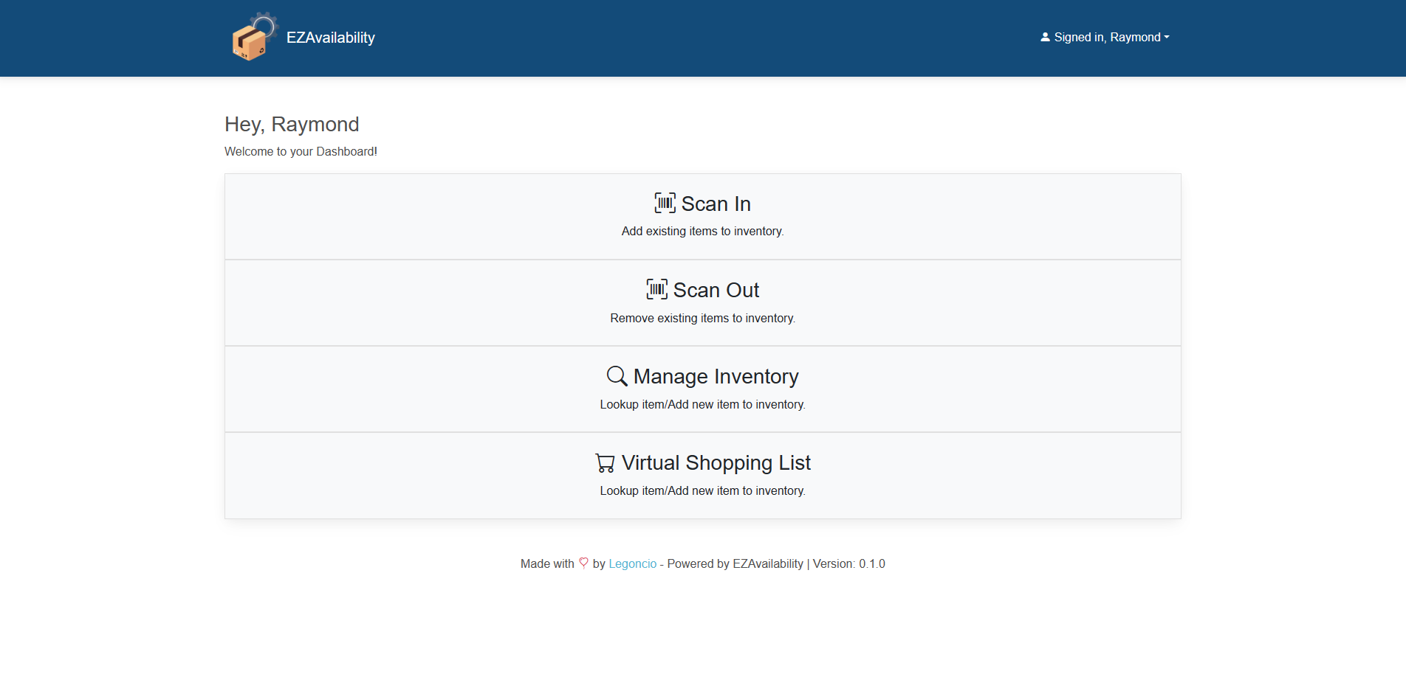Open the Virtual Shopping List
Viewport: 1406px width, 677px height.
702,475
